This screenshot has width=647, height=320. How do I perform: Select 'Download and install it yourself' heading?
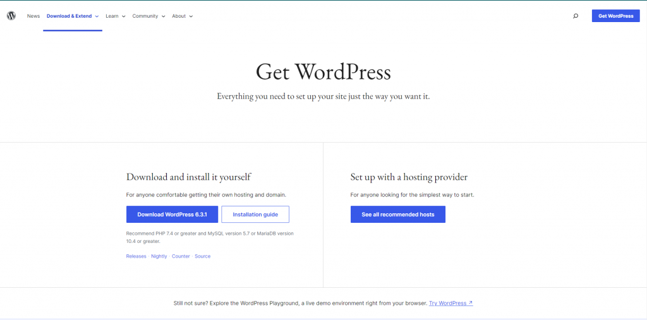click(x=188, y=177)
